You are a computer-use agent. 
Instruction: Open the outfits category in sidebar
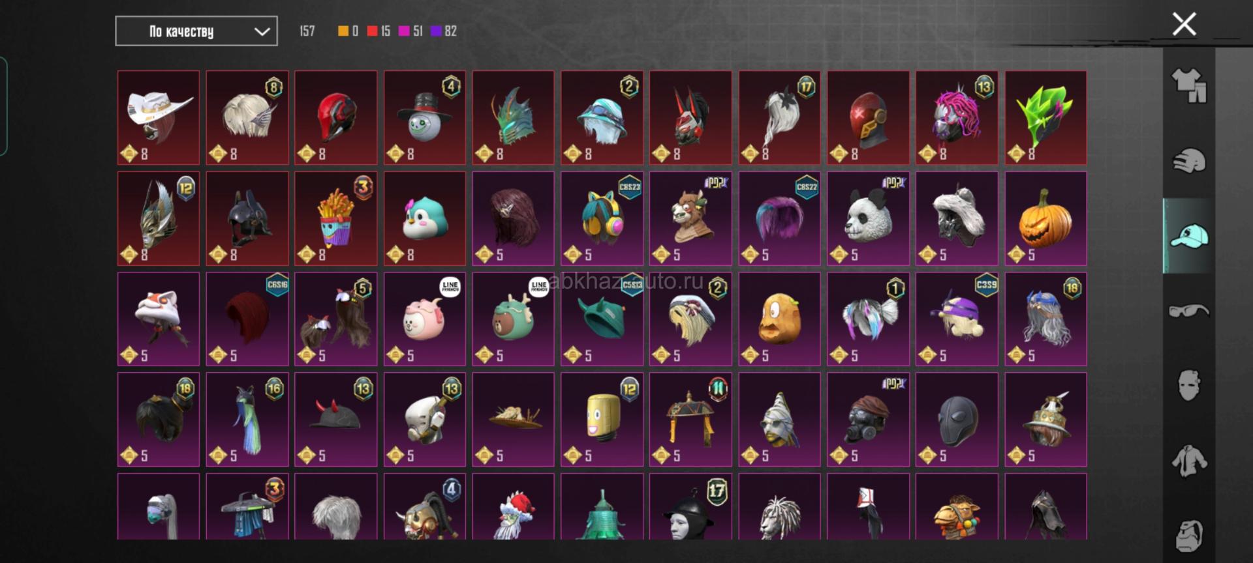coord(1189,85)
